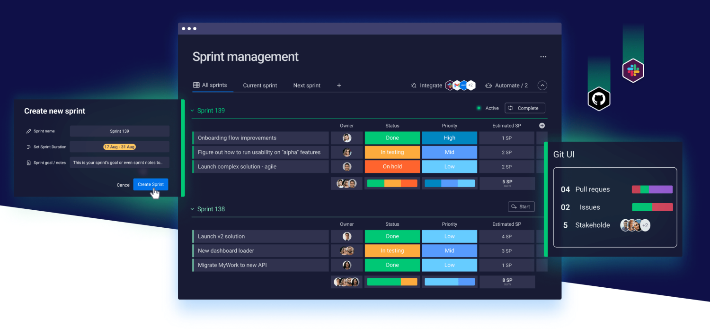710x335 pixels.
Task: Click the +2 integrations hexagon badge
Action: tap(470, 86)
